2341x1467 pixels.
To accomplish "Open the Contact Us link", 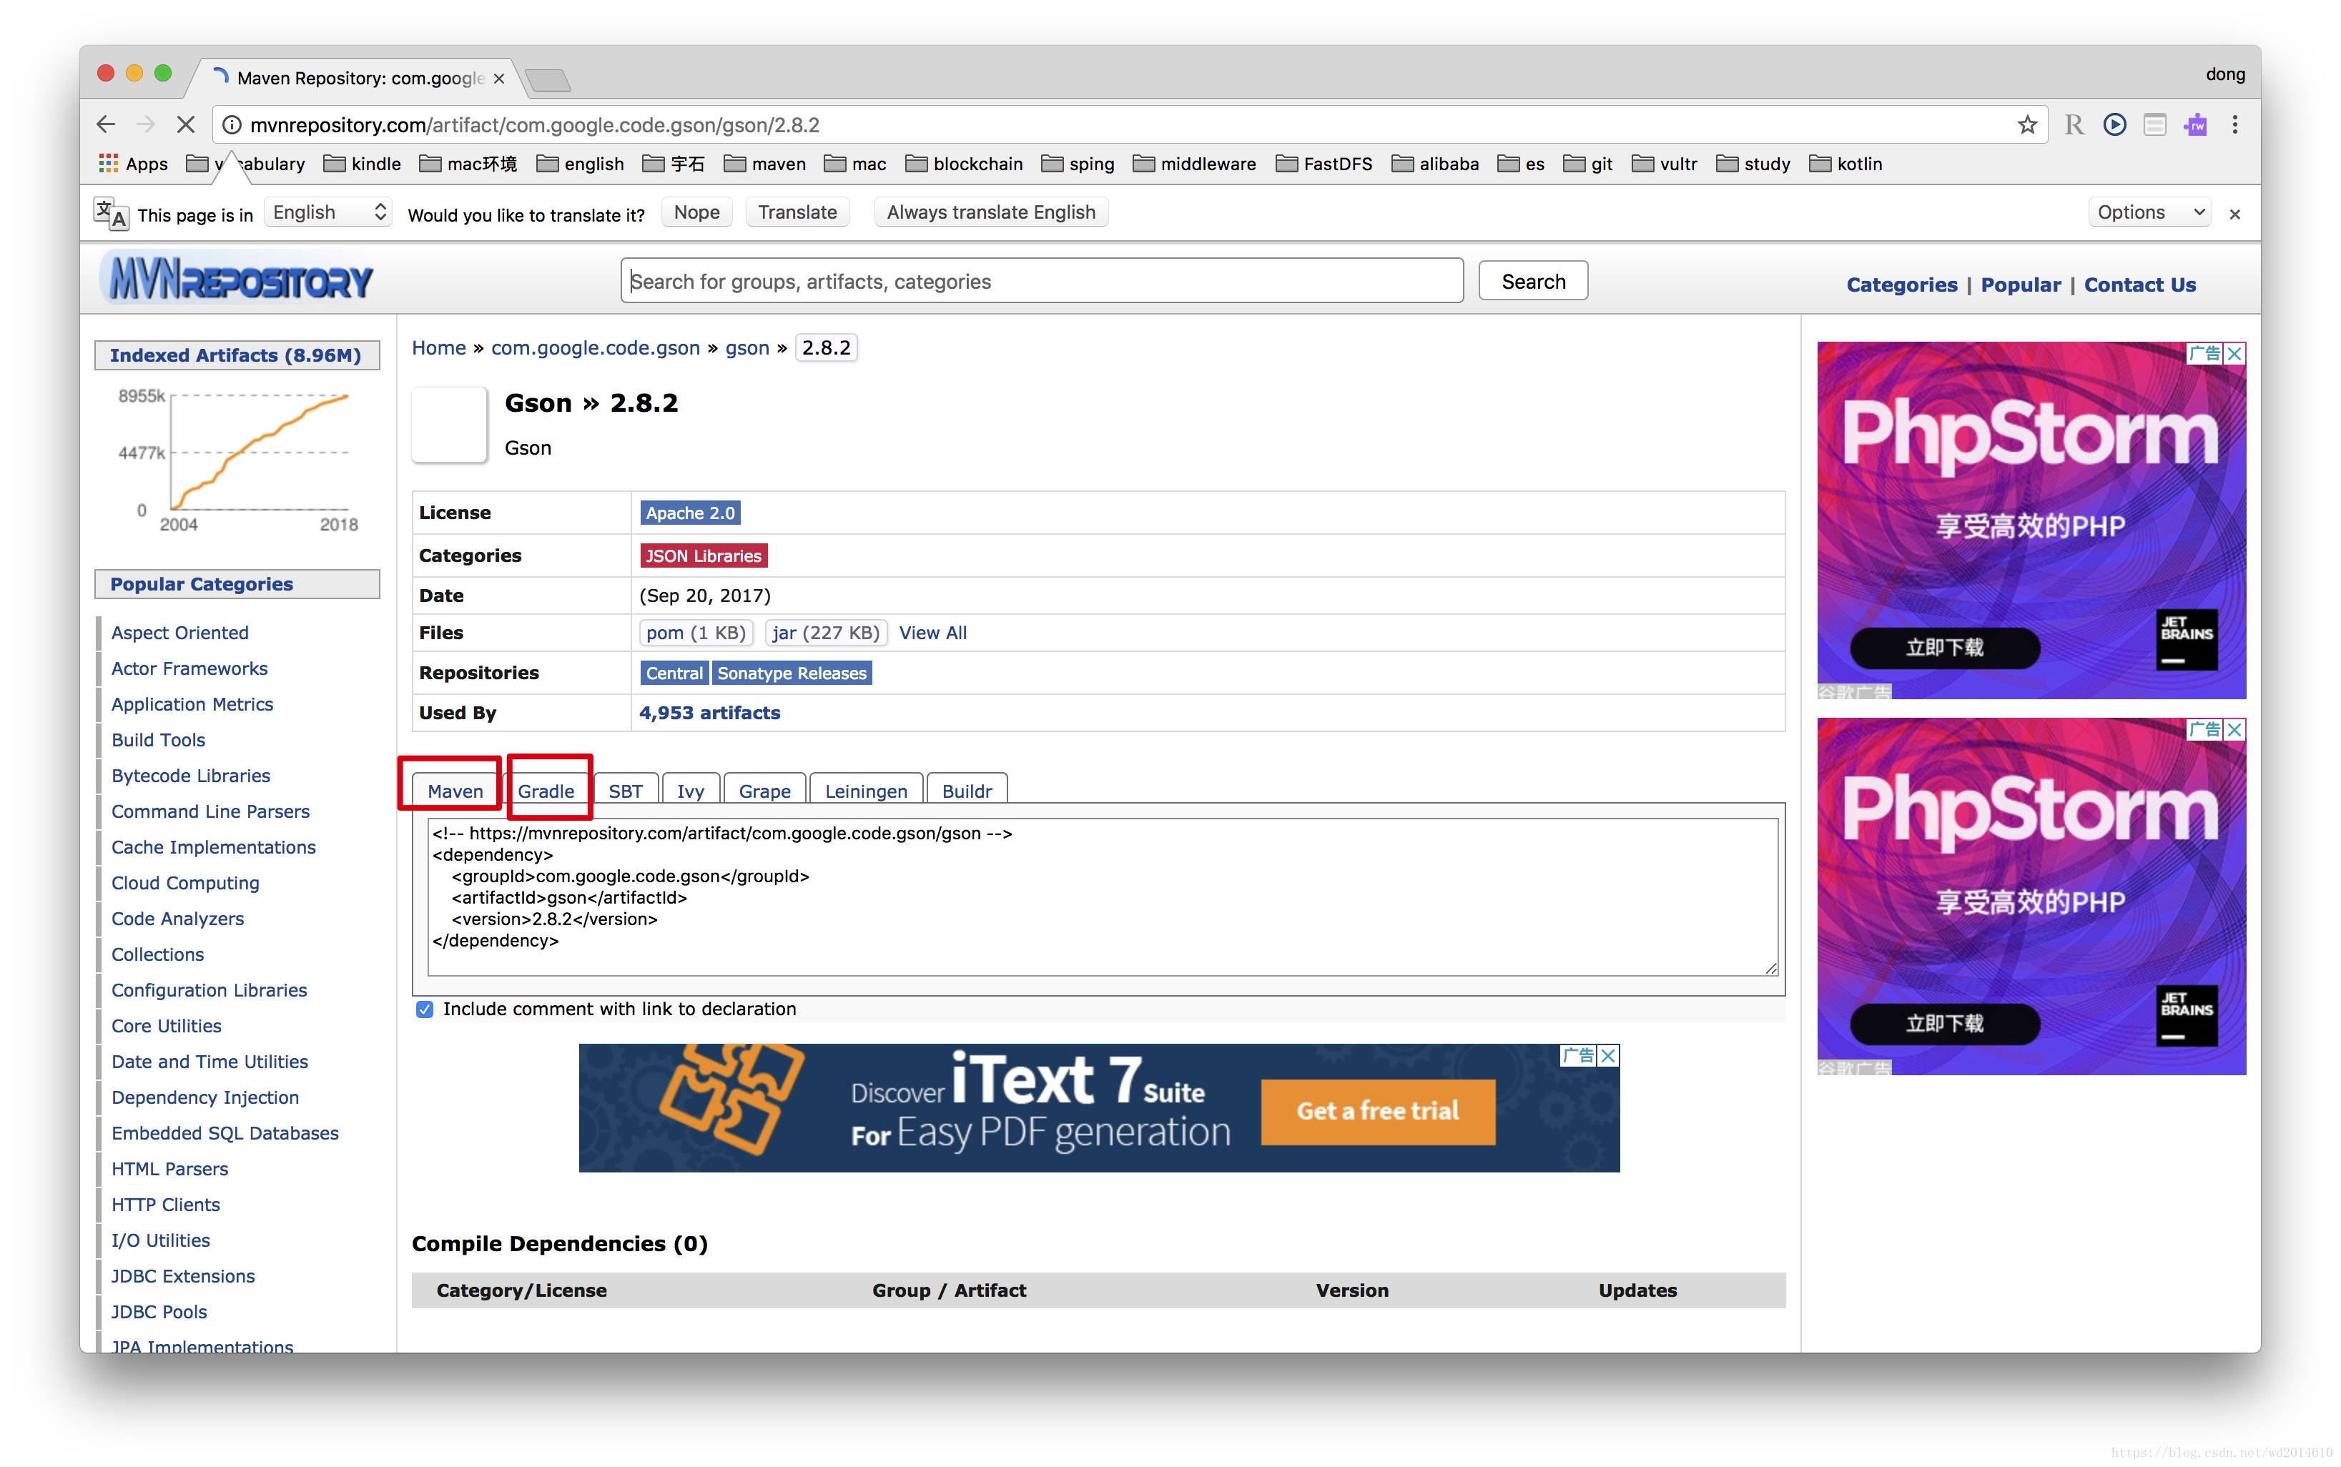I will coord(2139,285).
